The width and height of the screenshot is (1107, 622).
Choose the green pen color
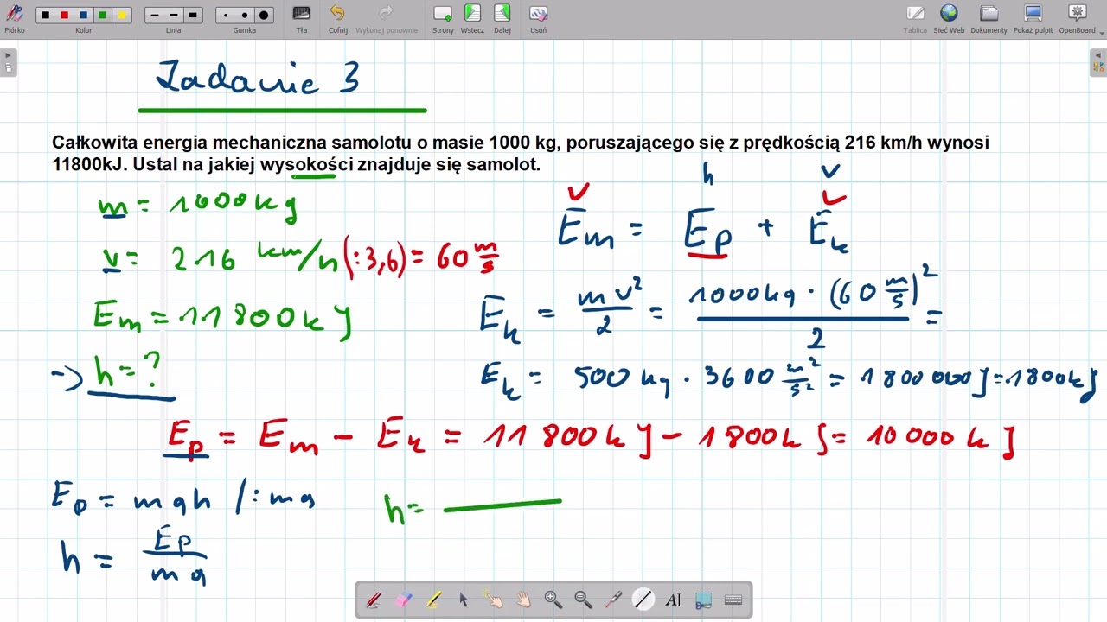pyautogui.click(x=103, y=16)
